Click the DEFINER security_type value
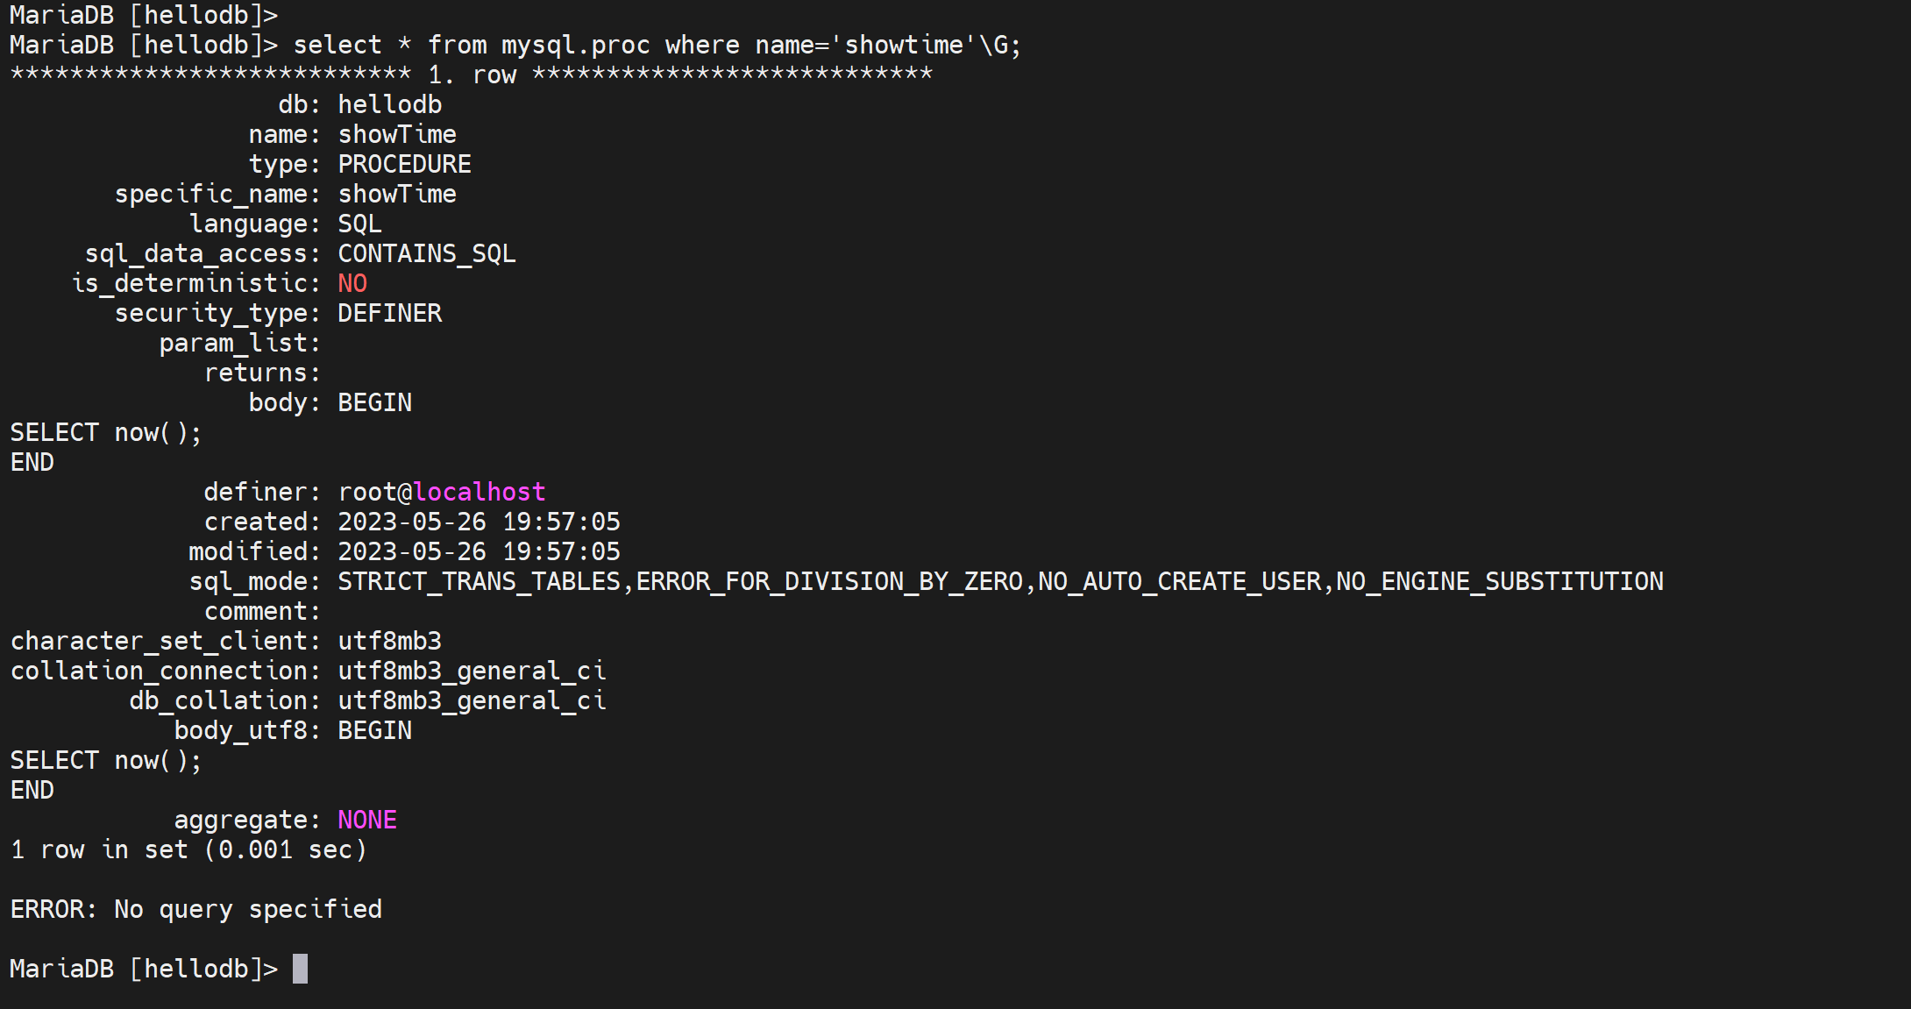Screen dimensions: 1911x1009 390,313
